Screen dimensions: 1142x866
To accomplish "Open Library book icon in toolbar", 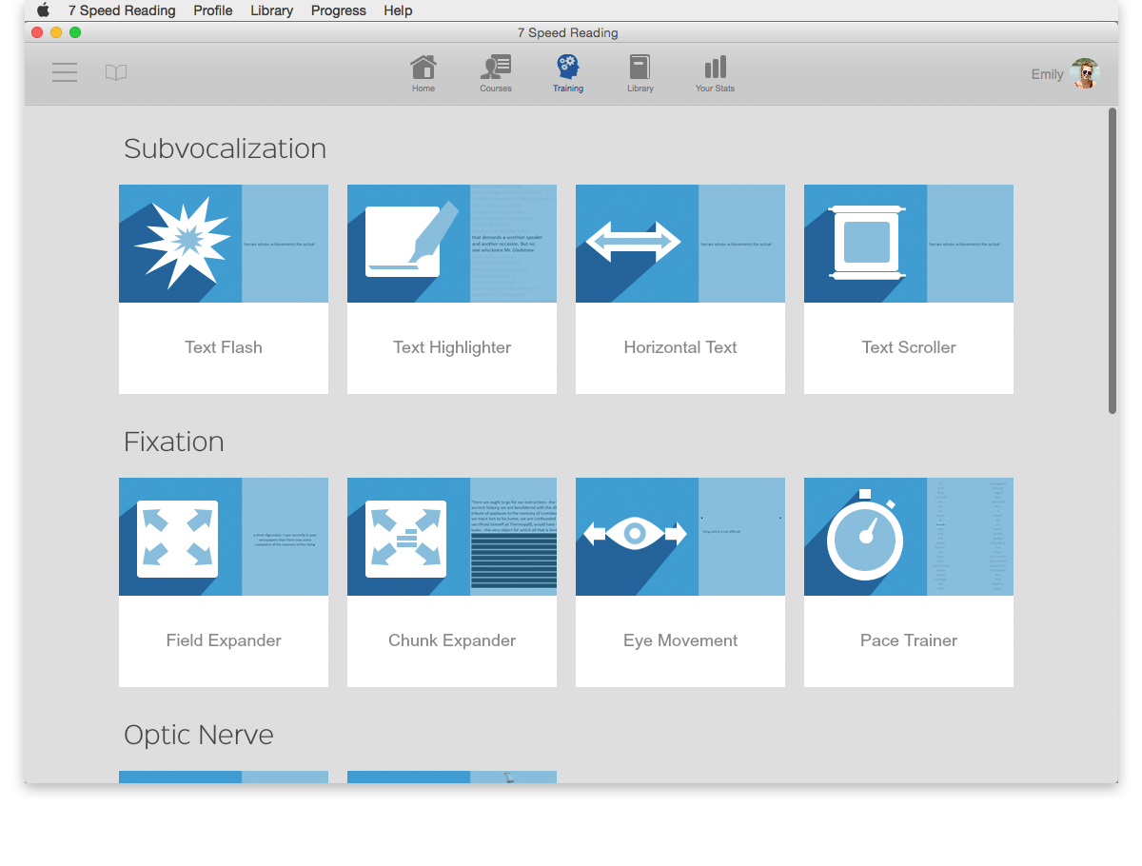I will [x=640, y=68].
